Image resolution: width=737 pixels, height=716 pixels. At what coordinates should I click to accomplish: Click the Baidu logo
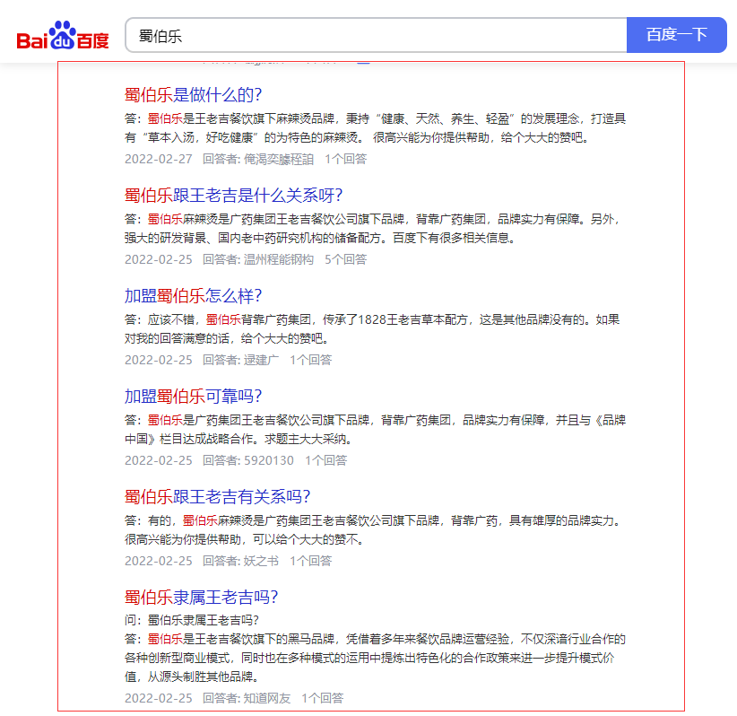[63, 35]
